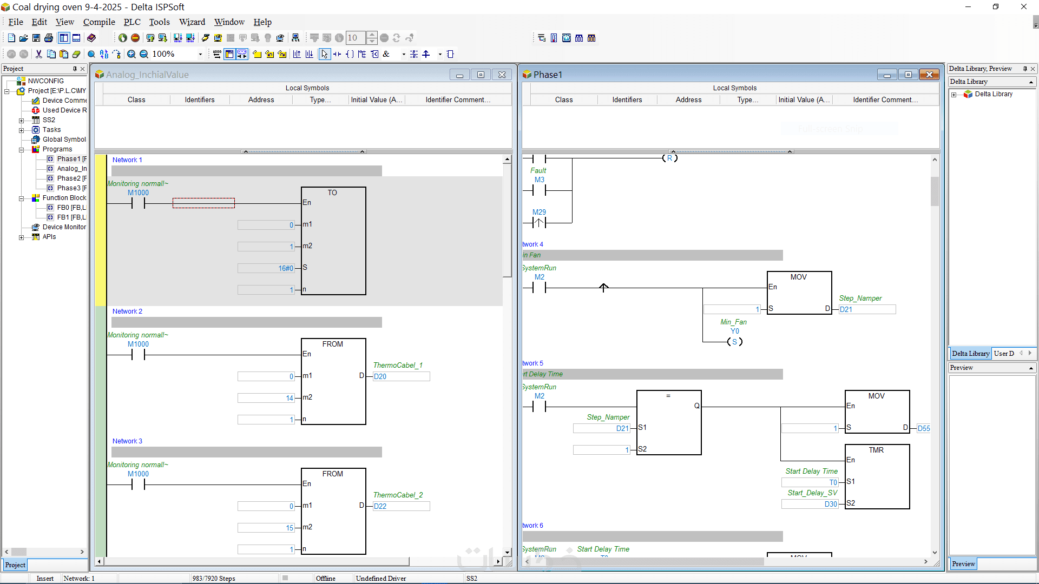Image resolution: width=1039 pixels, height=584 pixels.
Task: Click the Cut scissors icon
Action: (x=38, y=54)
